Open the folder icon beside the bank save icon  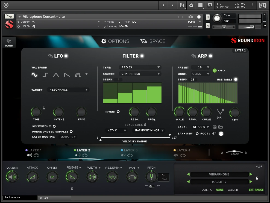pyautogui.click(x=220, y=127)
